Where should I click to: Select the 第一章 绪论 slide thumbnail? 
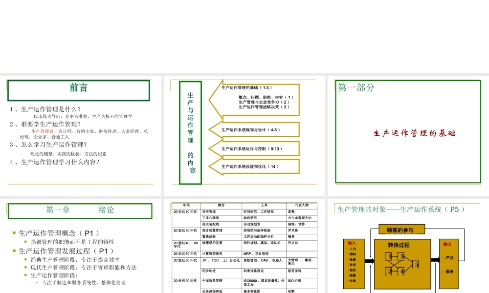pyautogui.click(x=81, y=246)
